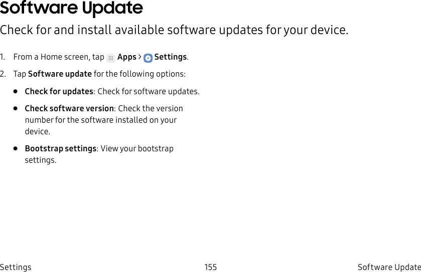Image resolution: width=421 pixels, height=272 pixels.
Task: Click the text 'View your bootstrap settings'
Action: tap(99, 154)
